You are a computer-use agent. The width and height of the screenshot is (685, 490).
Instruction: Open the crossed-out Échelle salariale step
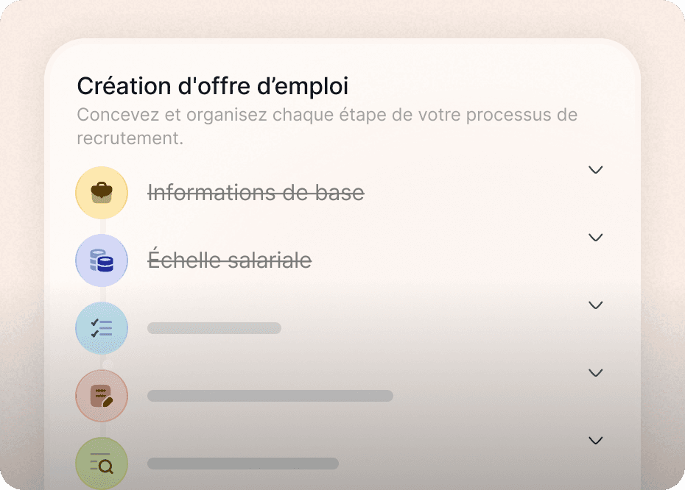pyautogui.click(x=230, y=259)
